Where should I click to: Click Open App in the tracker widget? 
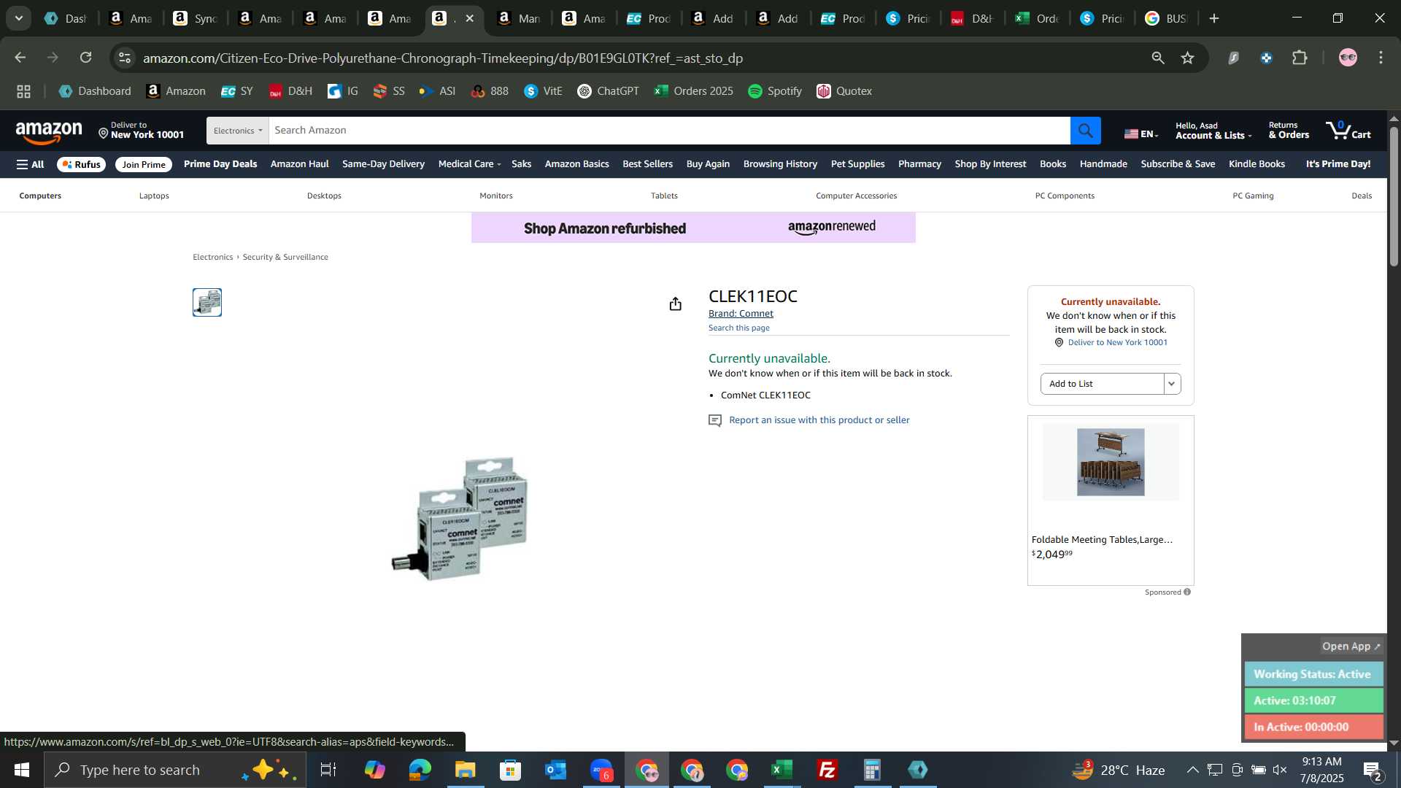point(1351,646)
